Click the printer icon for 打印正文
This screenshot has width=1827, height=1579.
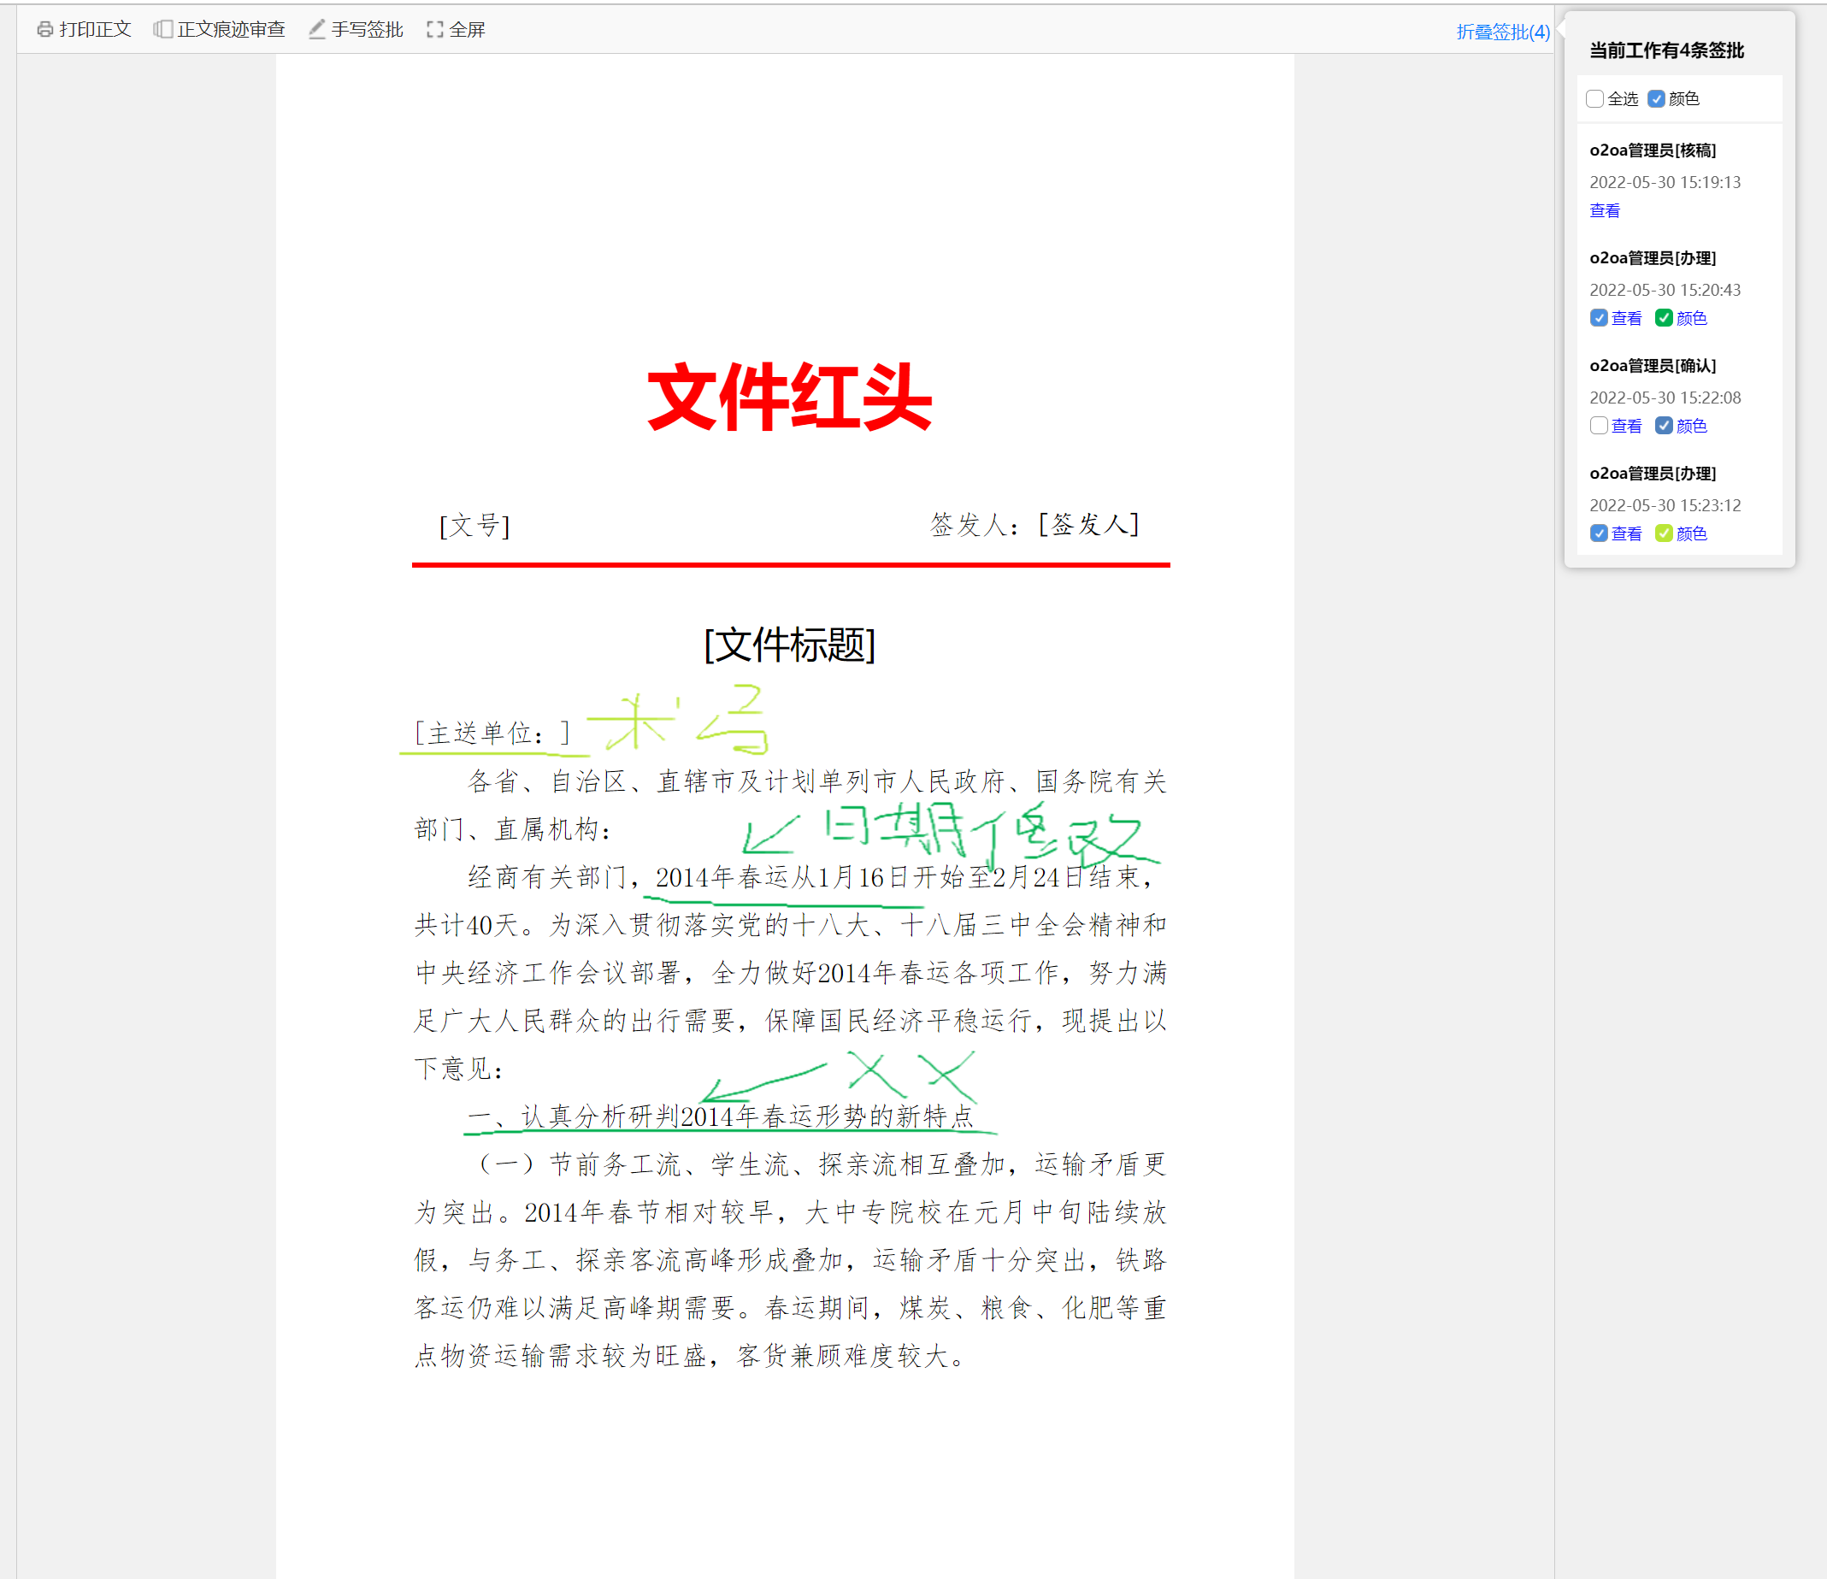tap(45, 29)
